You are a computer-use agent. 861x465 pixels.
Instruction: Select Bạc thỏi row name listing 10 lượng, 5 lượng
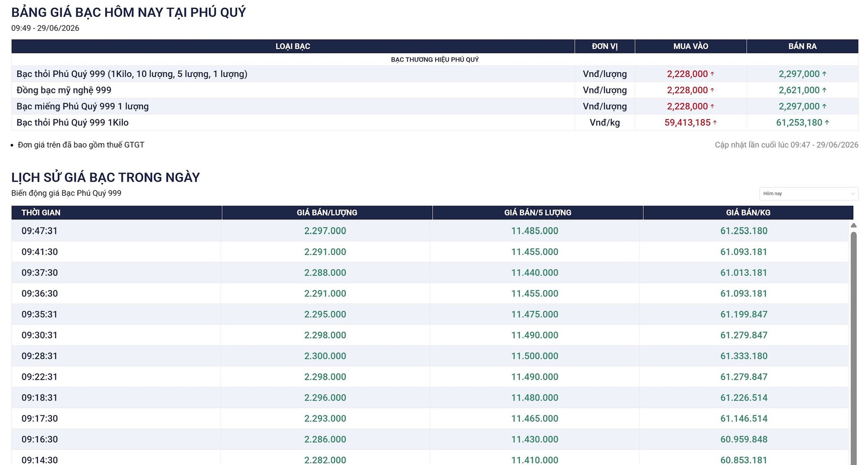tap(132, 74)
